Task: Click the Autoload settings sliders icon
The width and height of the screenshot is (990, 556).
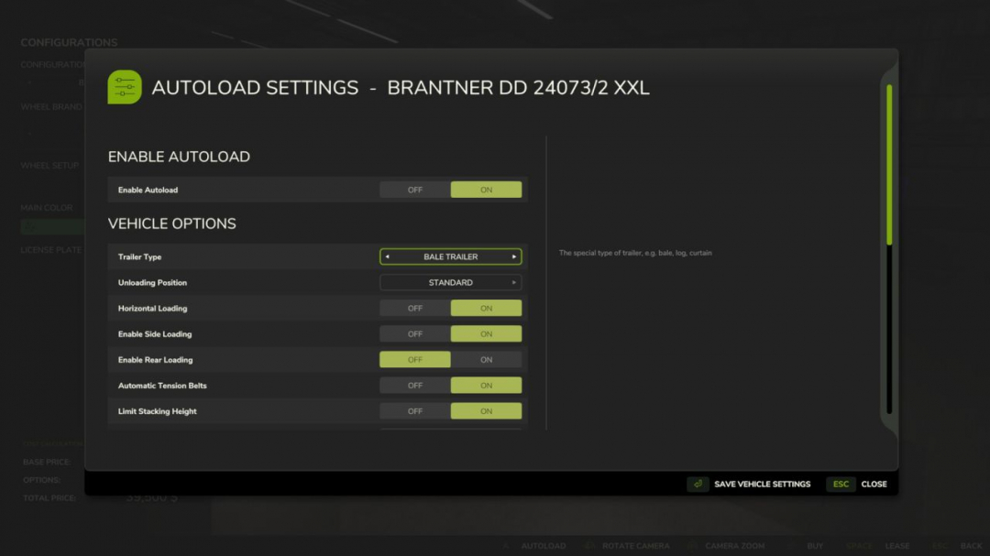Action: (125, 86)
